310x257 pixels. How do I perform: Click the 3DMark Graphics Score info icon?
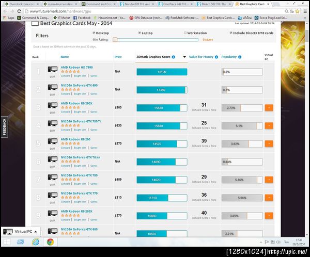[x=174, y=57]
